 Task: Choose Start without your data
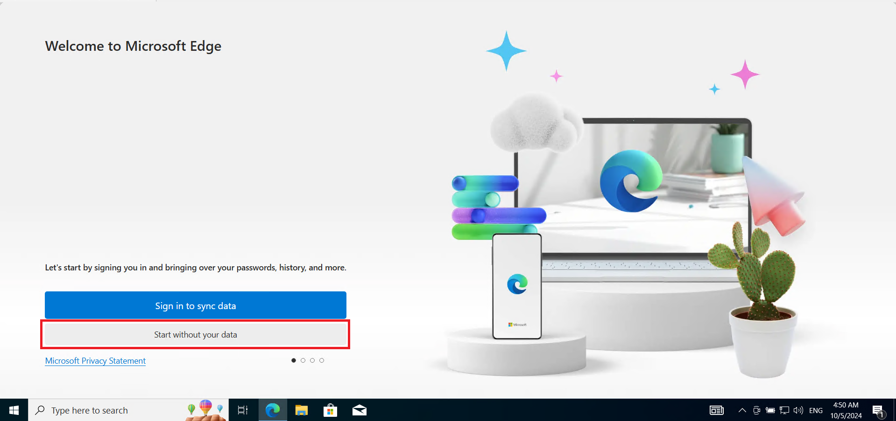click(x=195, y=334)
